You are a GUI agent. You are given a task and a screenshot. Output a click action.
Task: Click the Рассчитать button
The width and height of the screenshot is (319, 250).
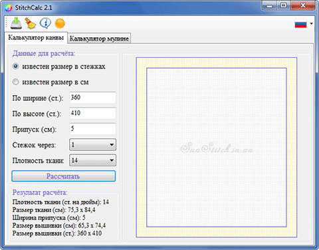[64, 176]
